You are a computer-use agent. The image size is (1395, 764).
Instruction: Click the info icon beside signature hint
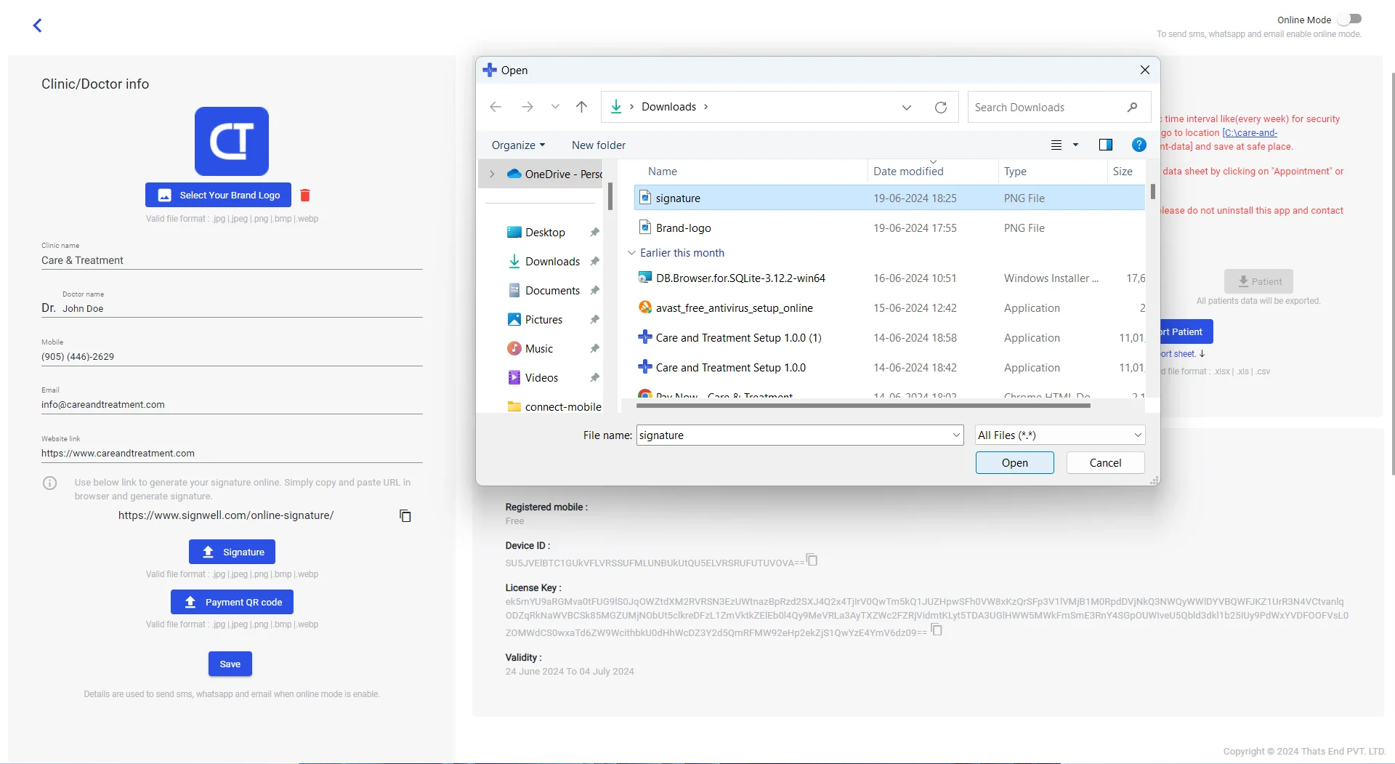(x=50, y=483)
